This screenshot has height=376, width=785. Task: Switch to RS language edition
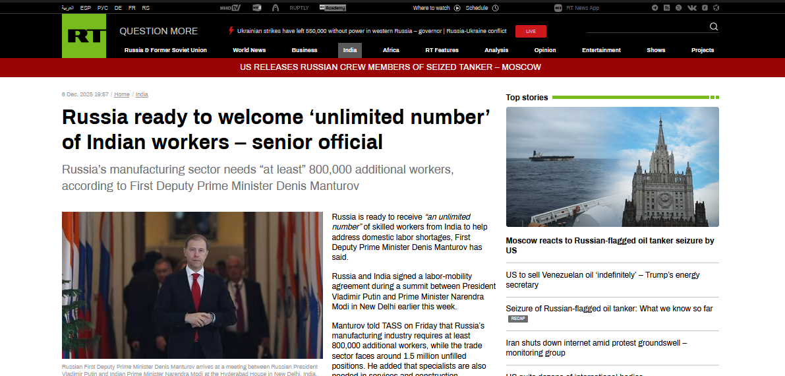[146, 7]
